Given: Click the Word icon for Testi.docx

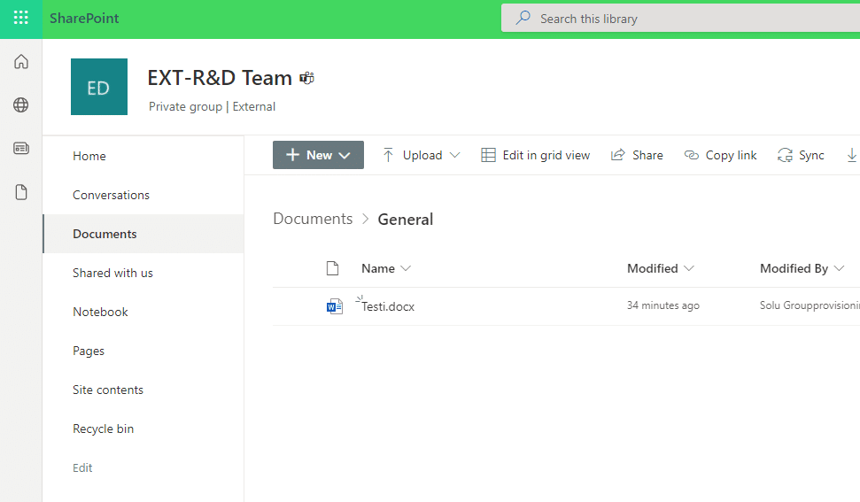Looking at the screenshot, I should [x=335, y=306].
